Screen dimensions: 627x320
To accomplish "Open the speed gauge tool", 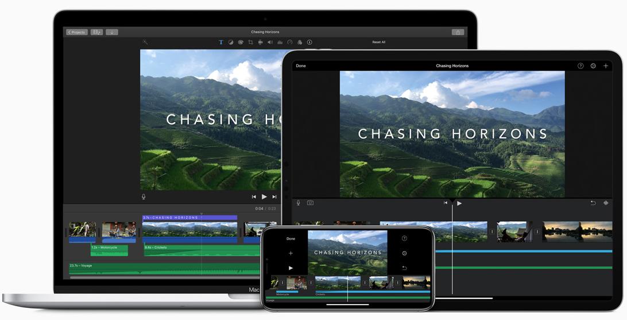I will point(290,42).
